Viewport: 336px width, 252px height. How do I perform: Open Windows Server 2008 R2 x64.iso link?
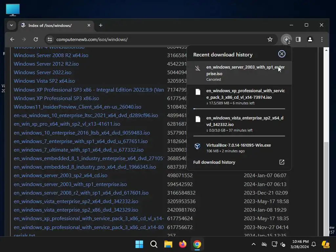point(51,55)
